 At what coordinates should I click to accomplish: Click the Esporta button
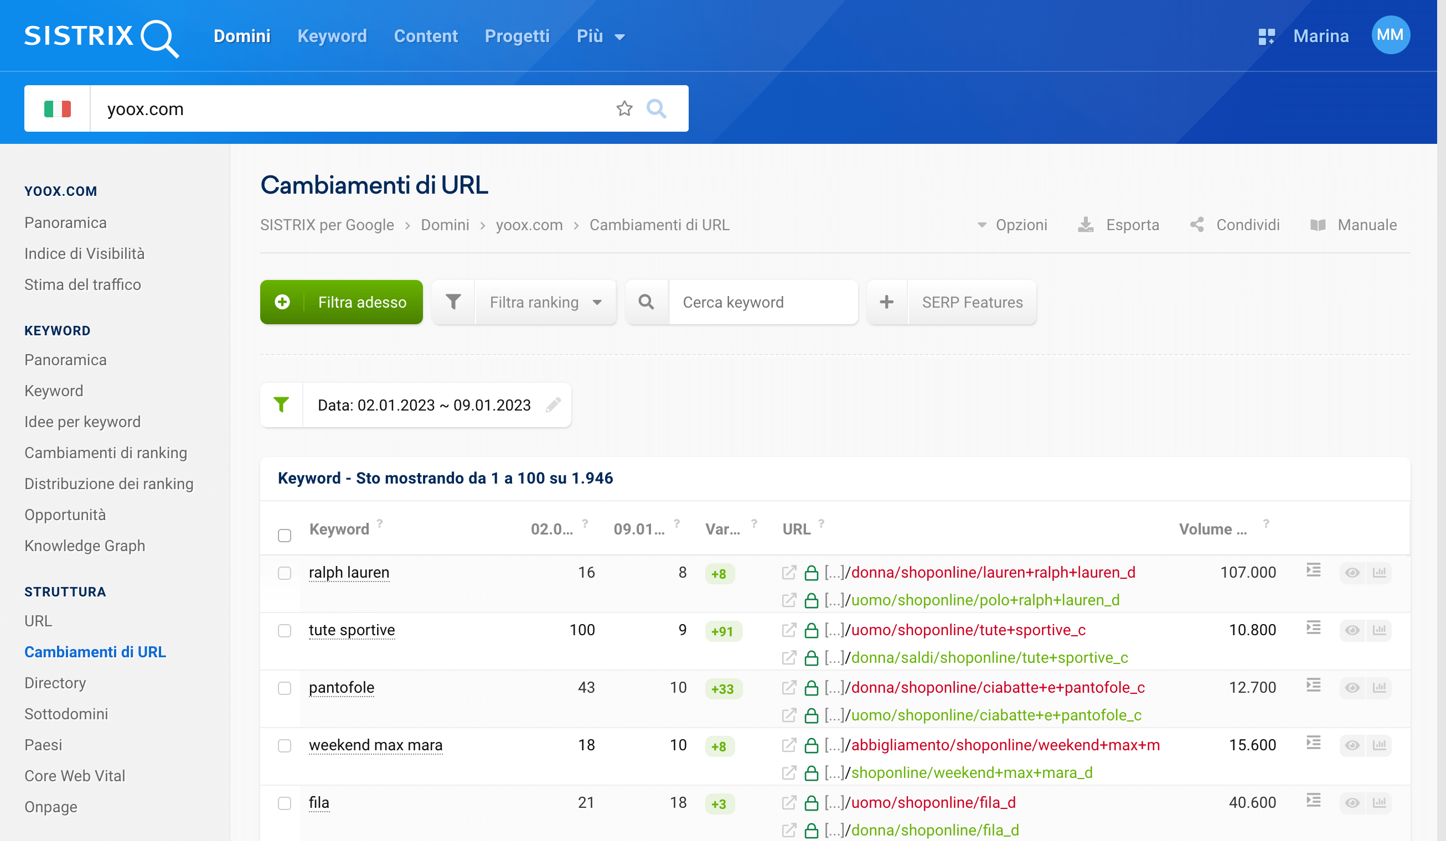1118,225
